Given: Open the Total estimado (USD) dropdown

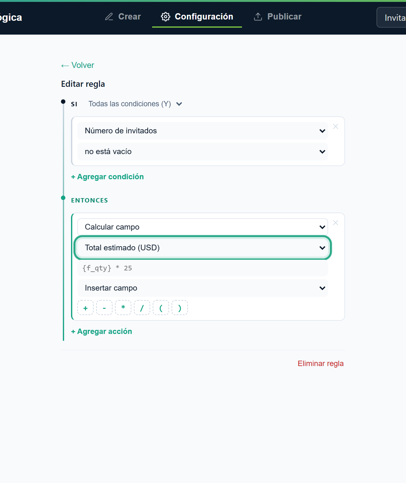Looking at the screenshot, I should pos(203,248).
